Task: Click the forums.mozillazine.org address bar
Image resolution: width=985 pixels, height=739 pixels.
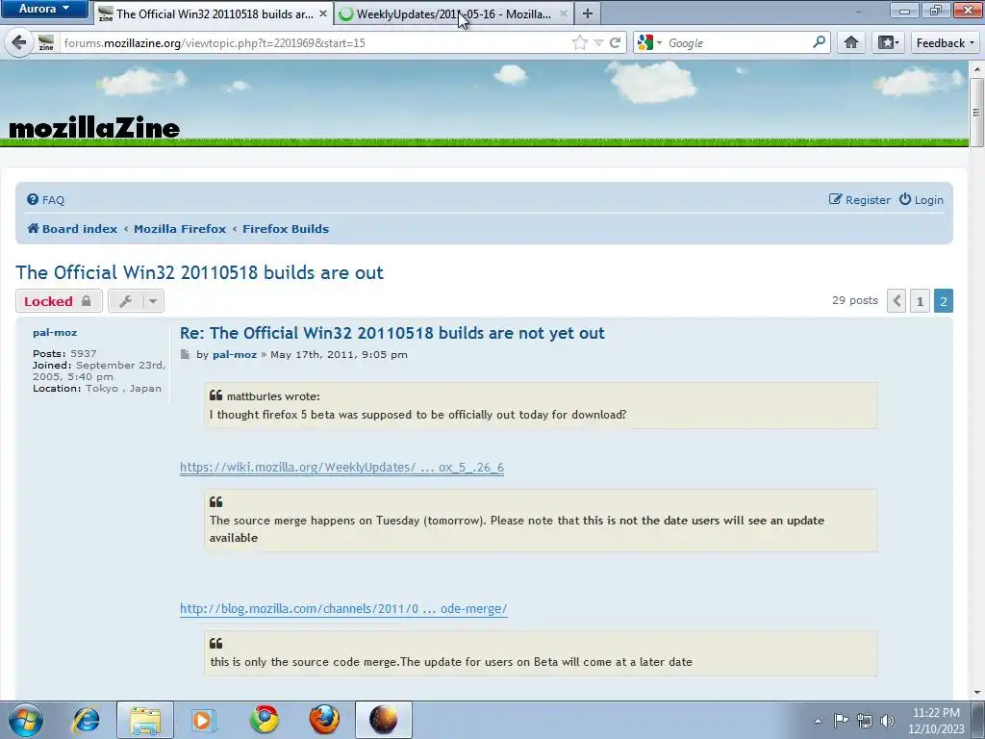Action: pos(315,42)
